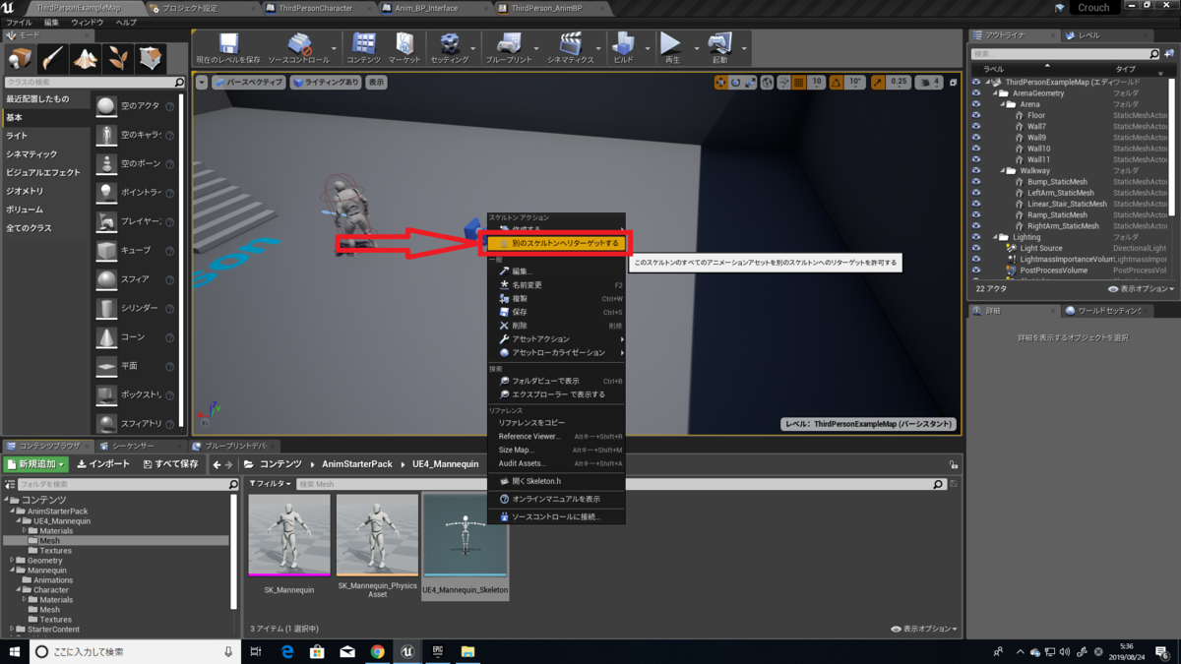Viewport: 1181px width, 664px height.
Task: Navigate back in content browser history
Action: (217, 464)
